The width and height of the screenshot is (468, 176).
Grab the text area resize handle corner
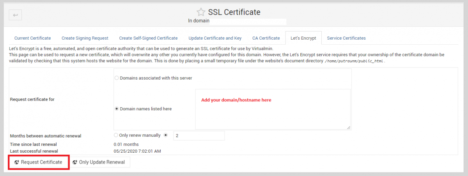click(348, 127)
